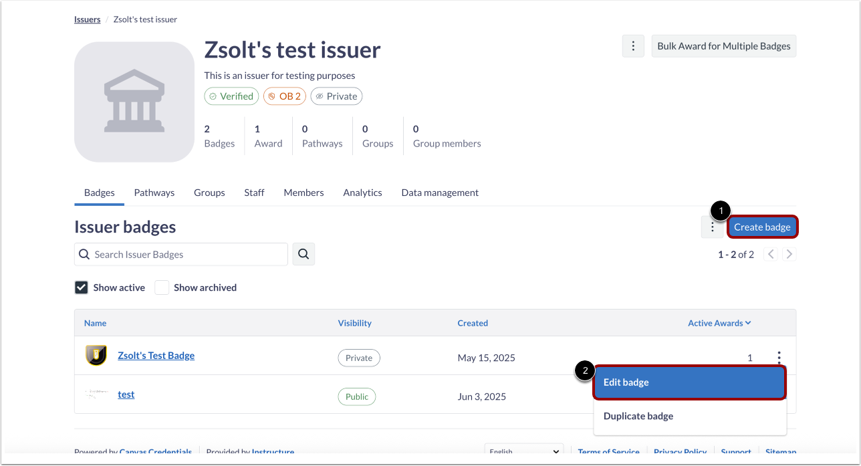The width and height of the screenshot is (861, 466).
Task: Go to previous page arrow
Action: click(771, 254)
